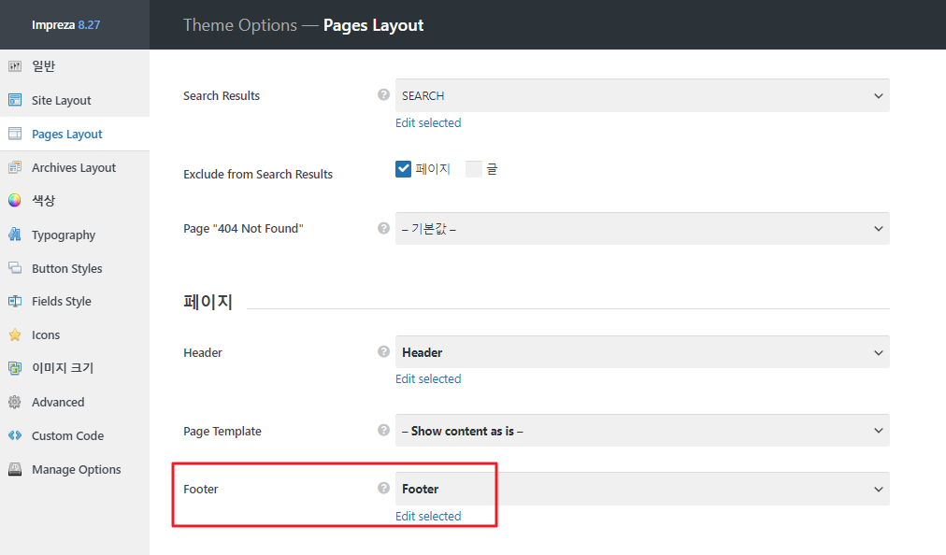
Task: Click Edit selected under Search Results
Action: coord(428,122)
